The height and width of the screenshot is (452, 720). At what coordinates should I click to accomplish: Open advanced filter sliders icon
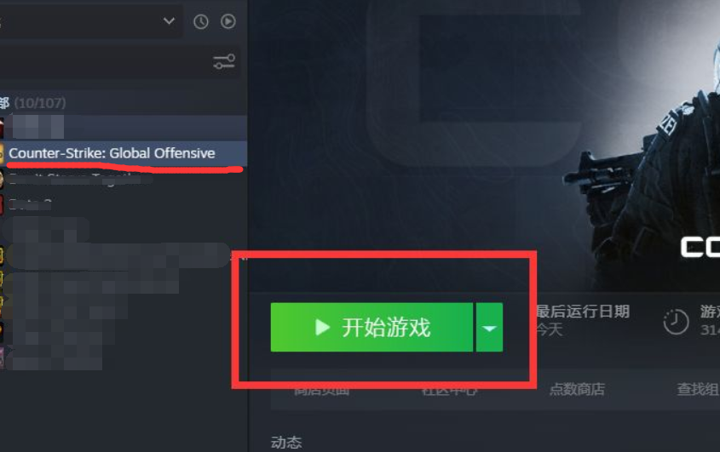tap(224, 61)
